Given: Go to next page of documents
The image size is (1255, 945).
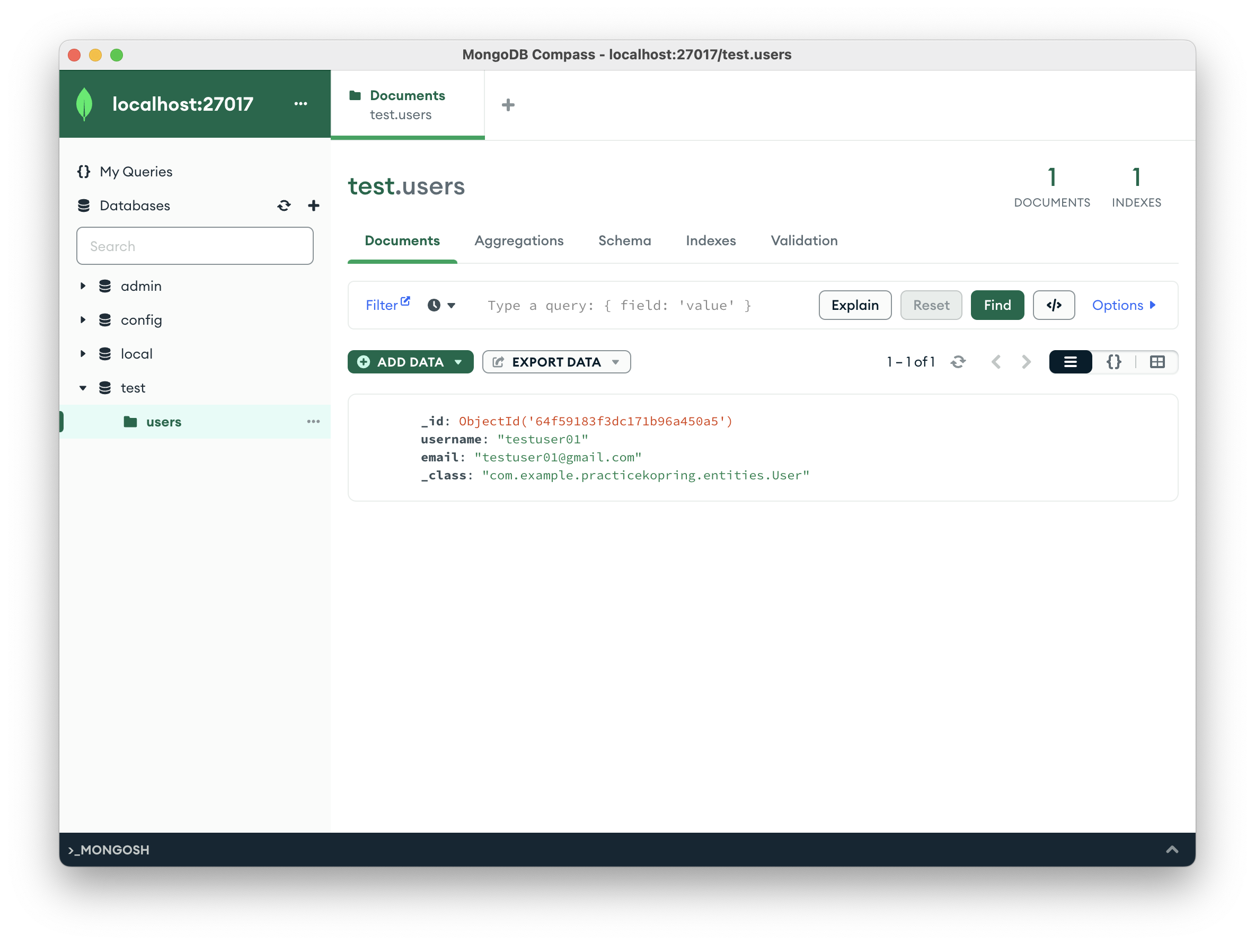Looking at the screenshot, I should pos(1026,362).
